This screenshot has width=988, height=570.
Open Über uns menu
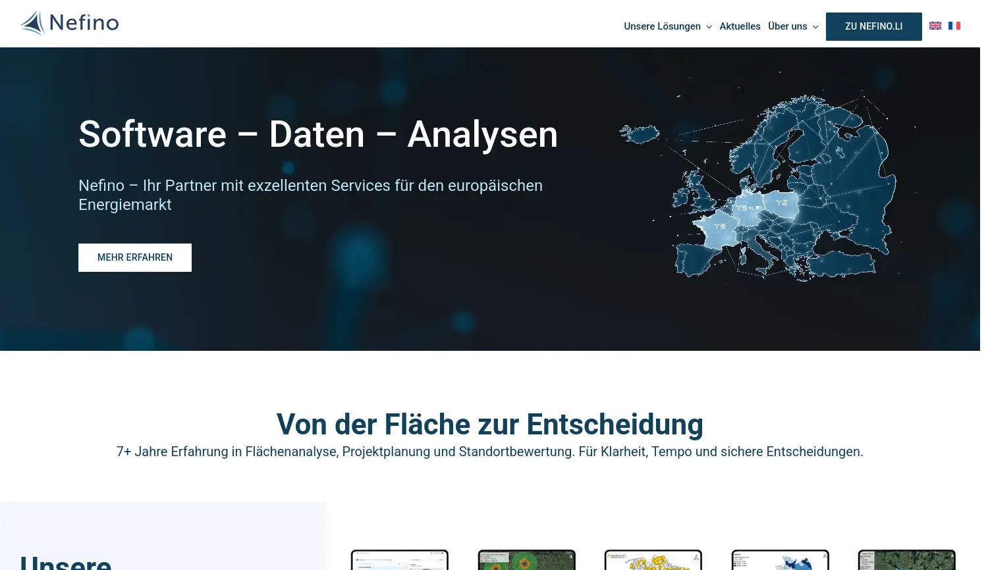tap(788, 26)
